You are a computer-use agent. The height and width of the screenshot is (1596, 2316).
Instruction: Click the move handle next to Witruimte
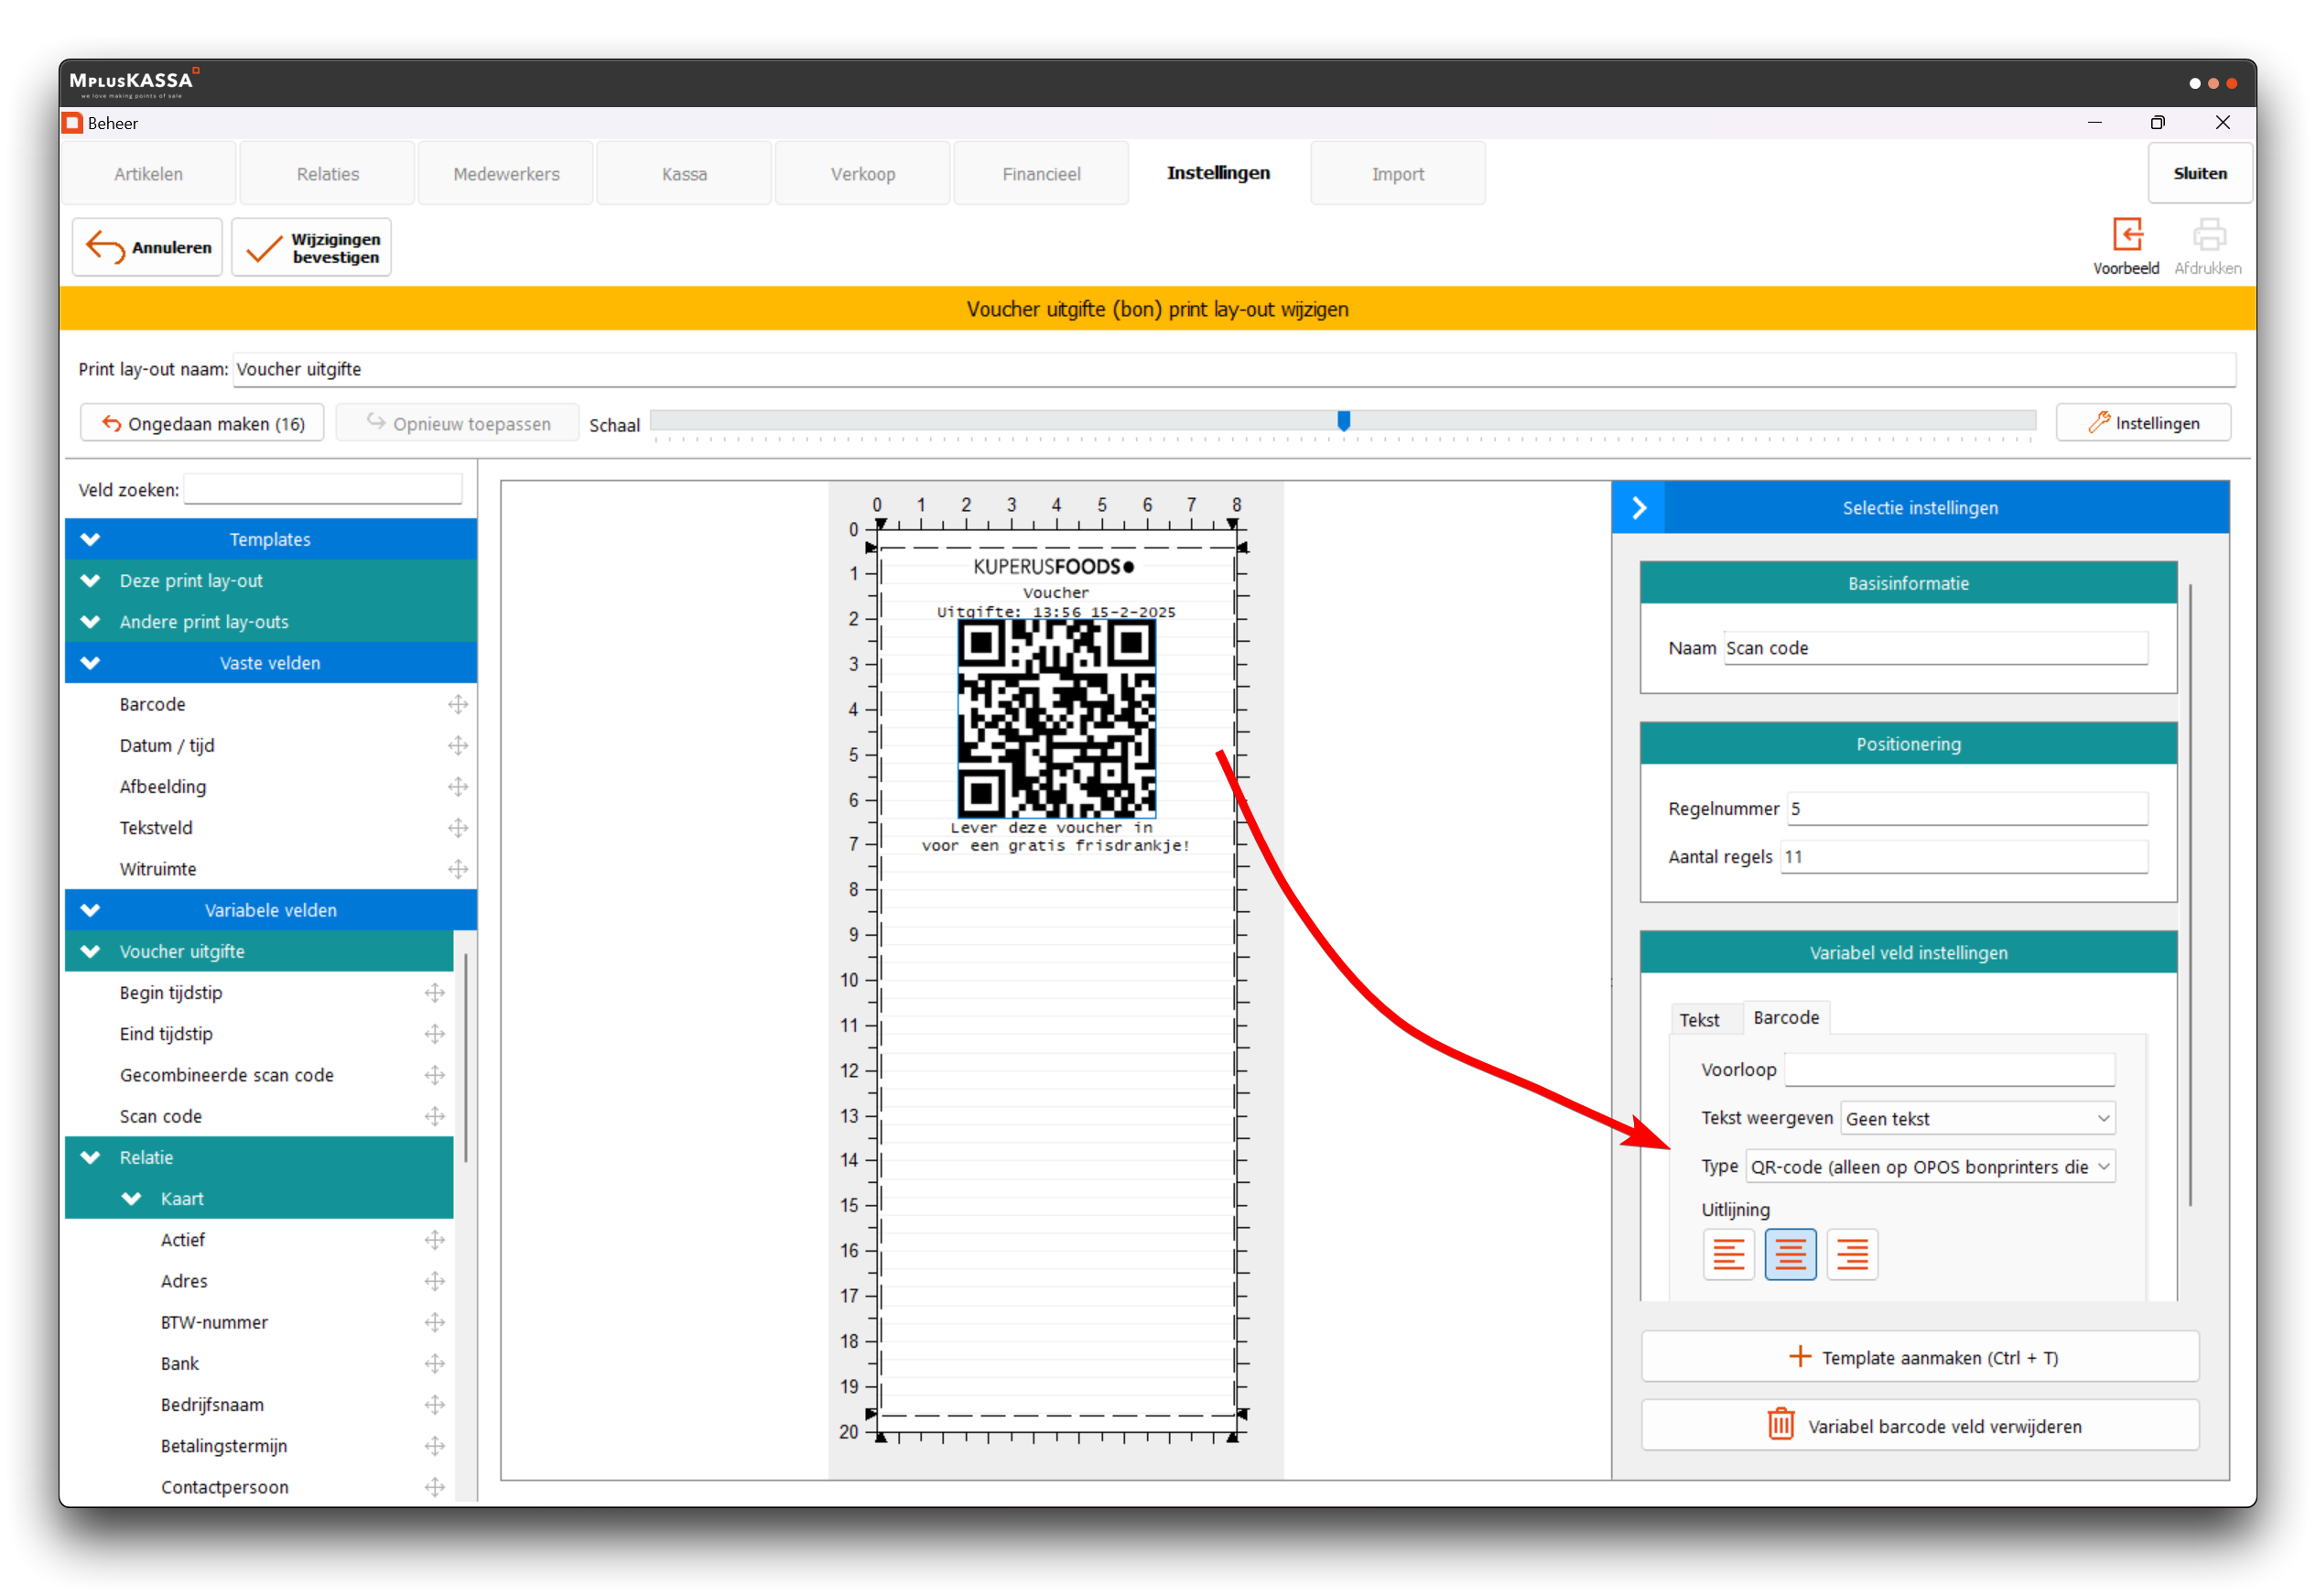(458, 869)
